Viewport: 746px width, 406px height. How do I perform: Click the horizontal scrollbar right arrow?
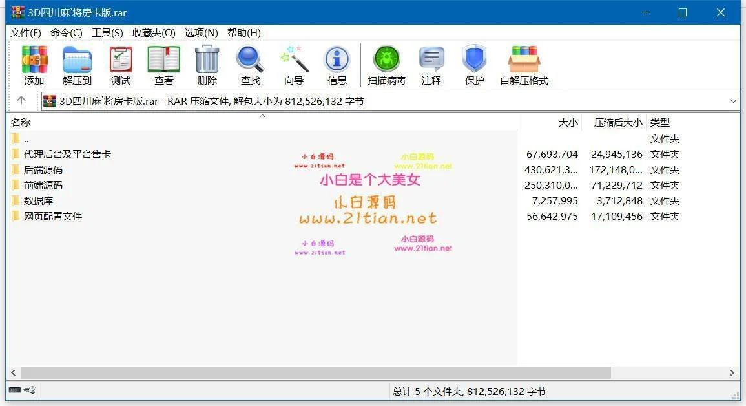coord(732,373)
